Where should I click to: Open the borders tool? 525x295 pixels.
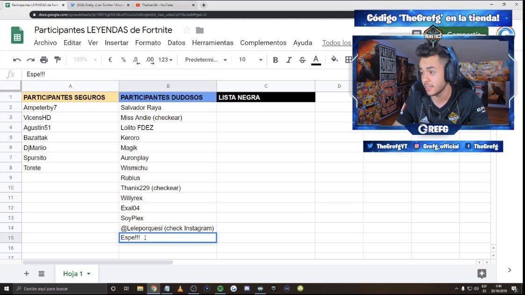(348, 60)
